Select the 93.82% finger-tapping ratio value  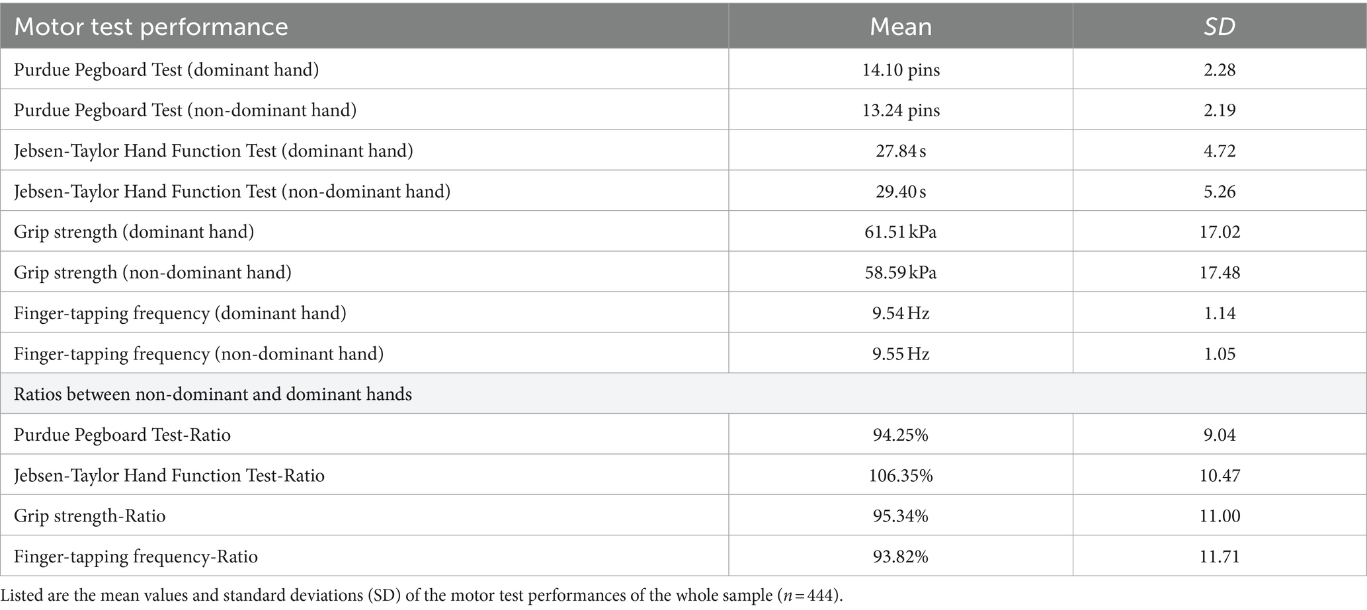(901, 556)
